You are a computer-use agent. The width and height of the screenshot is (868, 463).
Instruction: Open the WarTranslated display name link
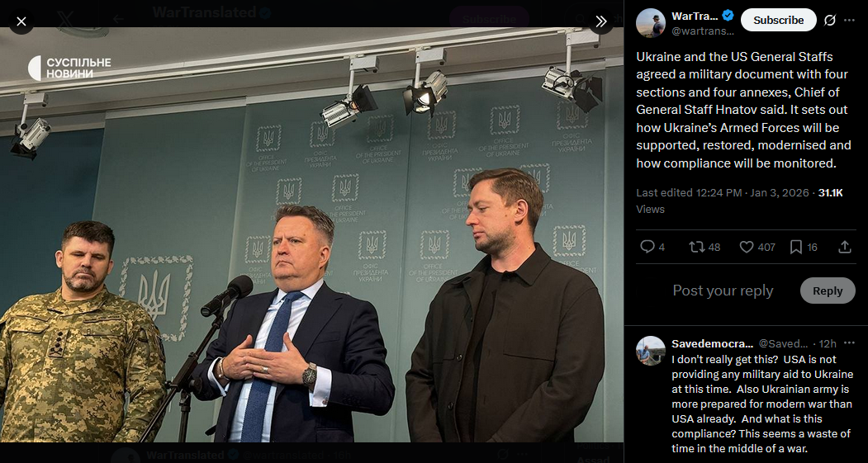pyautogui.click(x=695, y=16)
